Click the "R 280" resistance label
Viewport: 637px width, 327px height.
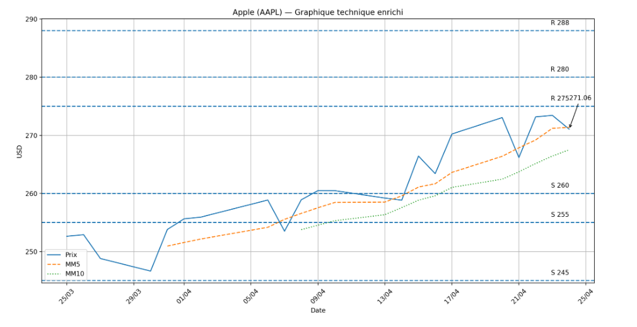pyautogui.click(x=560, y=69)
